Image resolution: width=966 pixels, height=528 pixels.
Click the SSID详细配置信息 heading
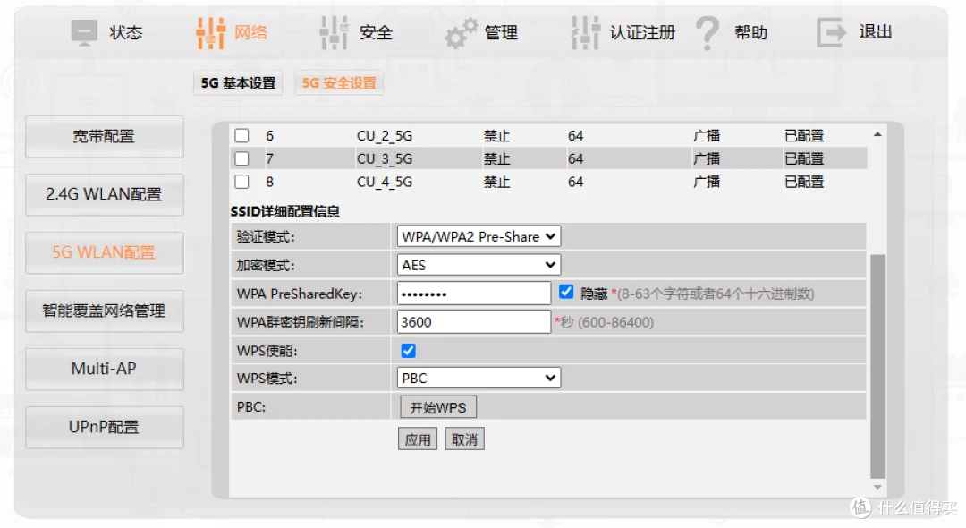285,211
